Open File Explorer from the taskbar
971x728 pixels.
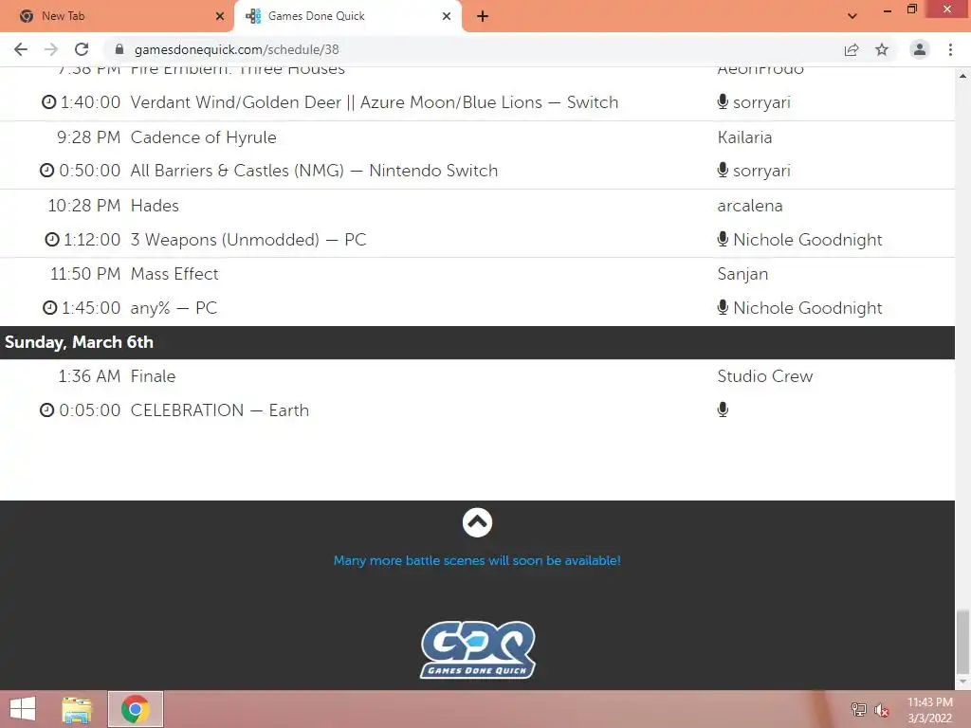(x=77, y=709)
